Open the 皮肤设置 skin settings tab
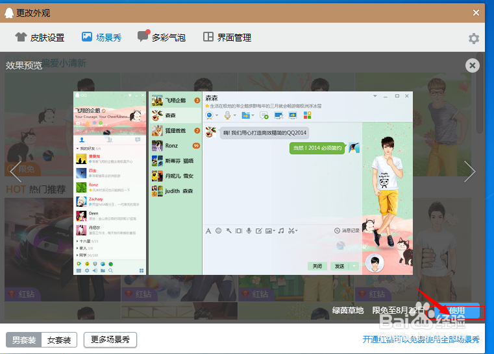 (x=40, y=38)
